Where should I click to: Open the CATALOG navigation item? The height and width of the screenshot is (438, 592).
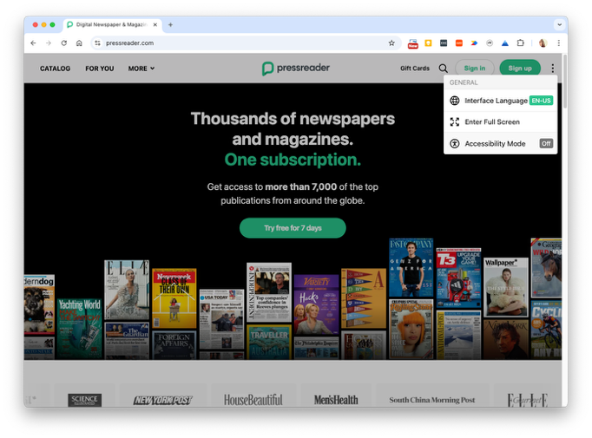(x=56, y=69)
